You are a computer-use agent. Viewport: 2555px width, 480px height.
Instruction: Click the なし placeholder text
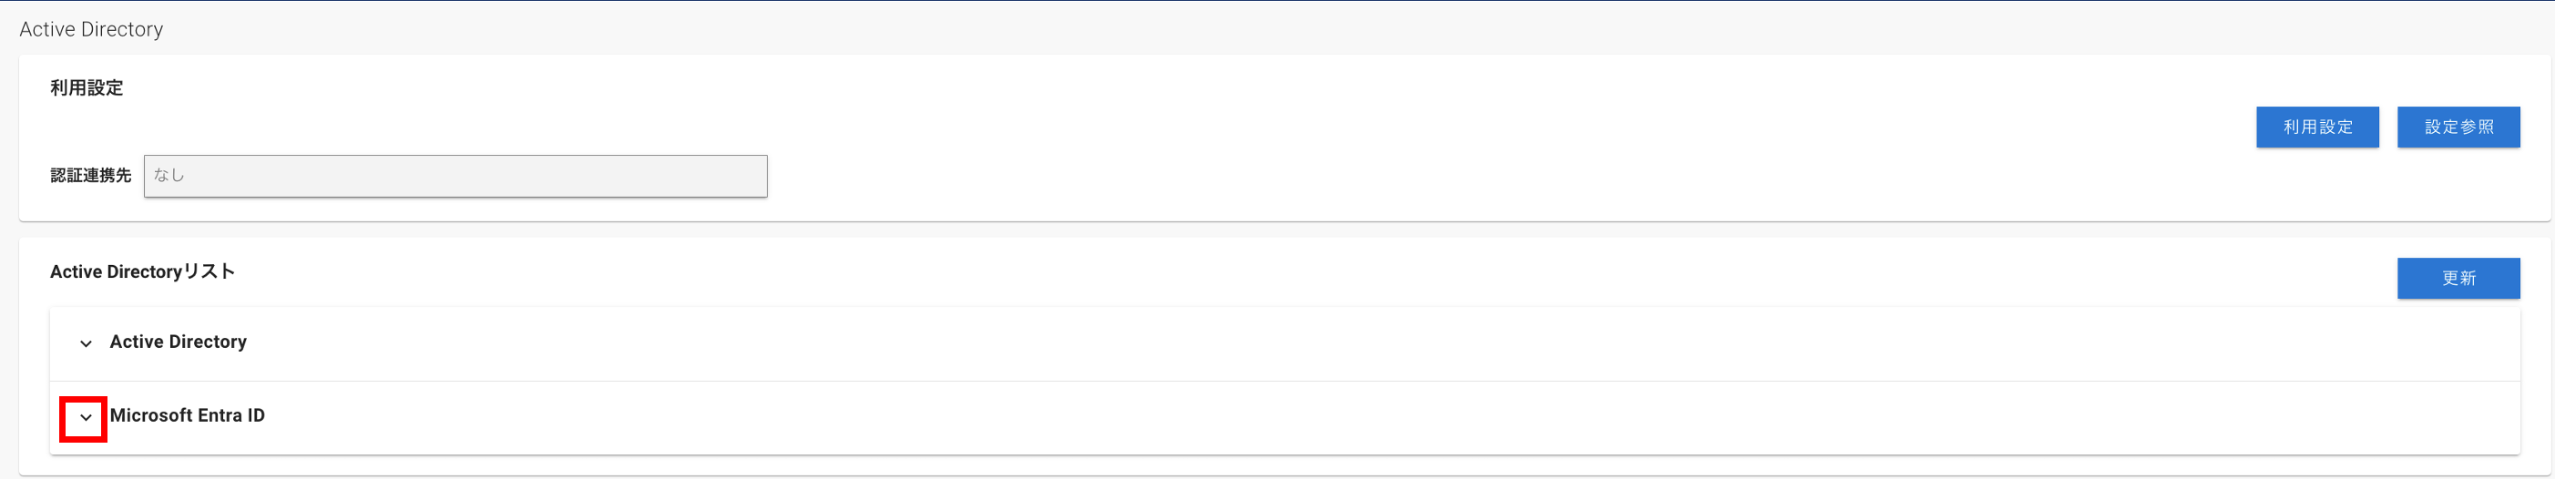tap(169, 176)
